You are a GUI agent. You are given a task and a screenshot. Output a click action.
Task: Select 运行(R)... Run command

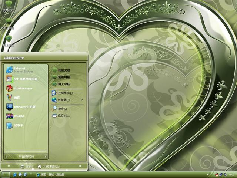pos(63,116)
